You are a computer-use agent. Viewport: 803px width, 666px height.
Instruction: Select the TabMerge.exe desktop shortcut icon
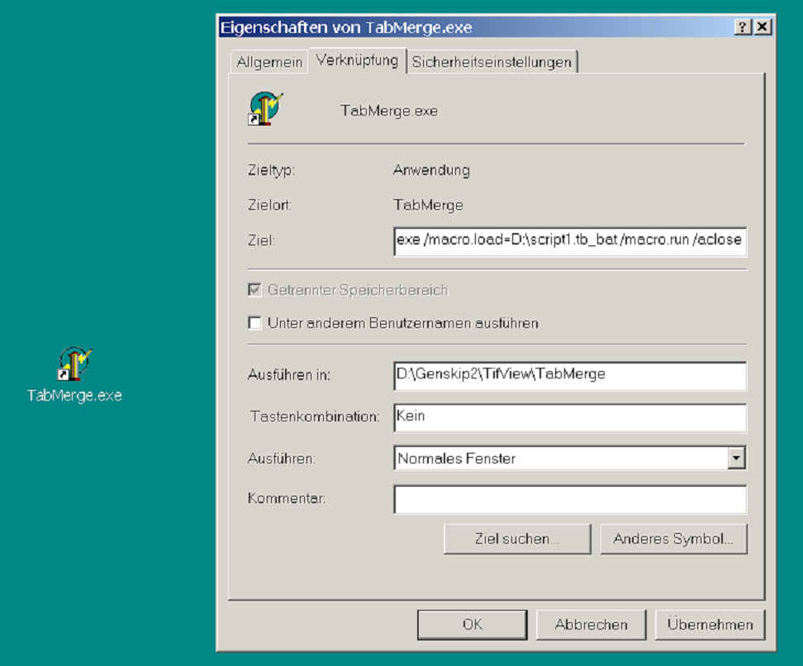coord(74,364)
